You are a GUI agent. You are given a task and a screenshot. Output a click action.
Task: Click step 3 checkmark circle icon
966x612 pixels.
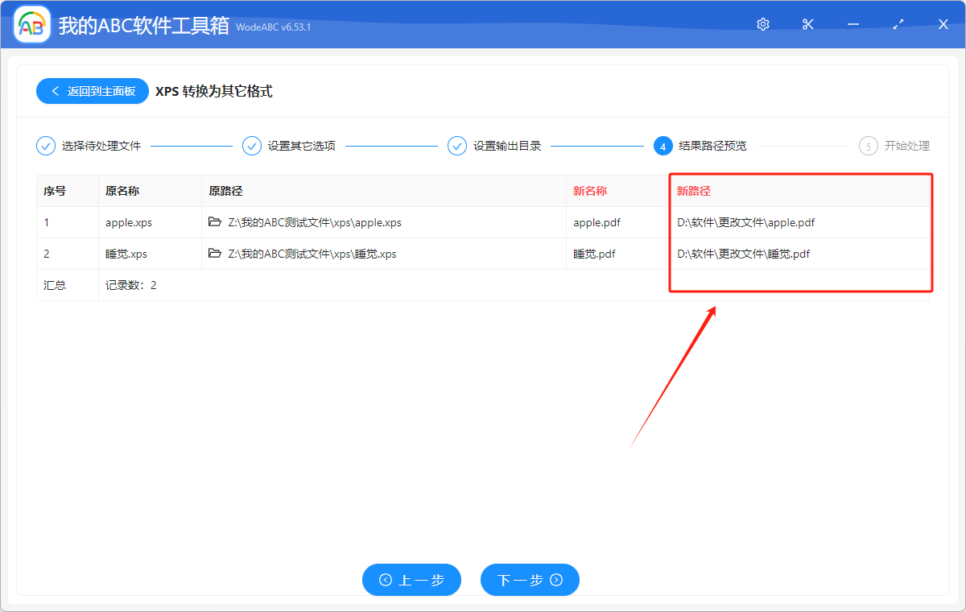tap(457, 146)
